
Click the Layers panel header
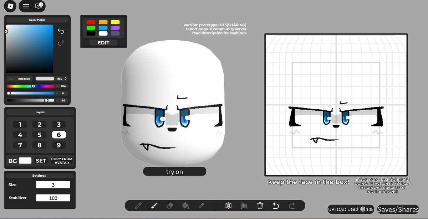40,112
